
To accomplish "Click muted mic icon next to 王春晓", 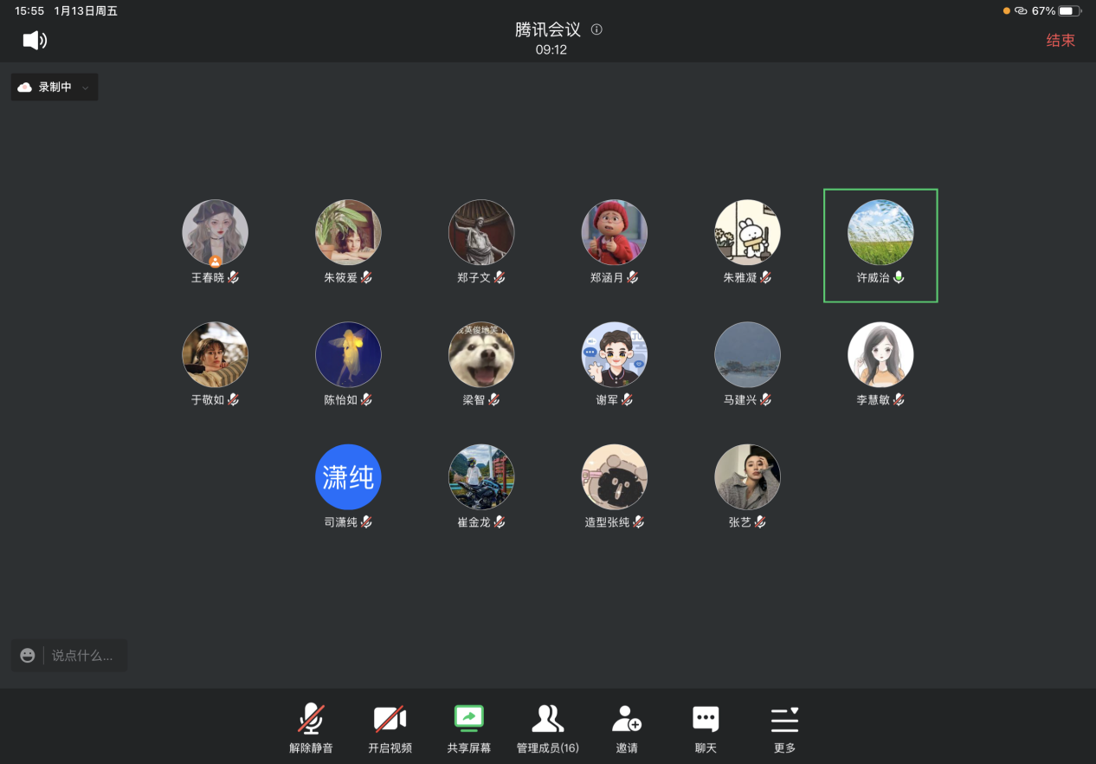I will click(233, 277).
